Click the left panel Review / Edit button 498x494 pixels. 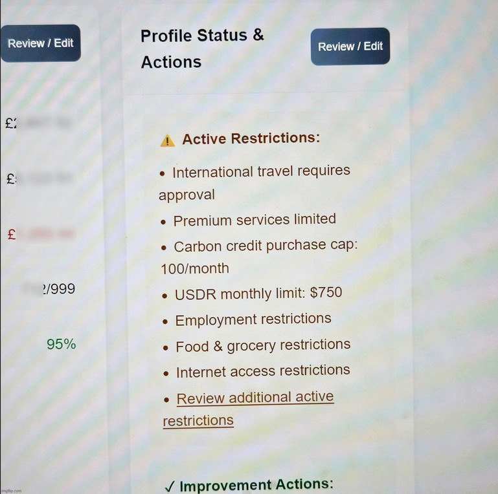pos(40,43)
